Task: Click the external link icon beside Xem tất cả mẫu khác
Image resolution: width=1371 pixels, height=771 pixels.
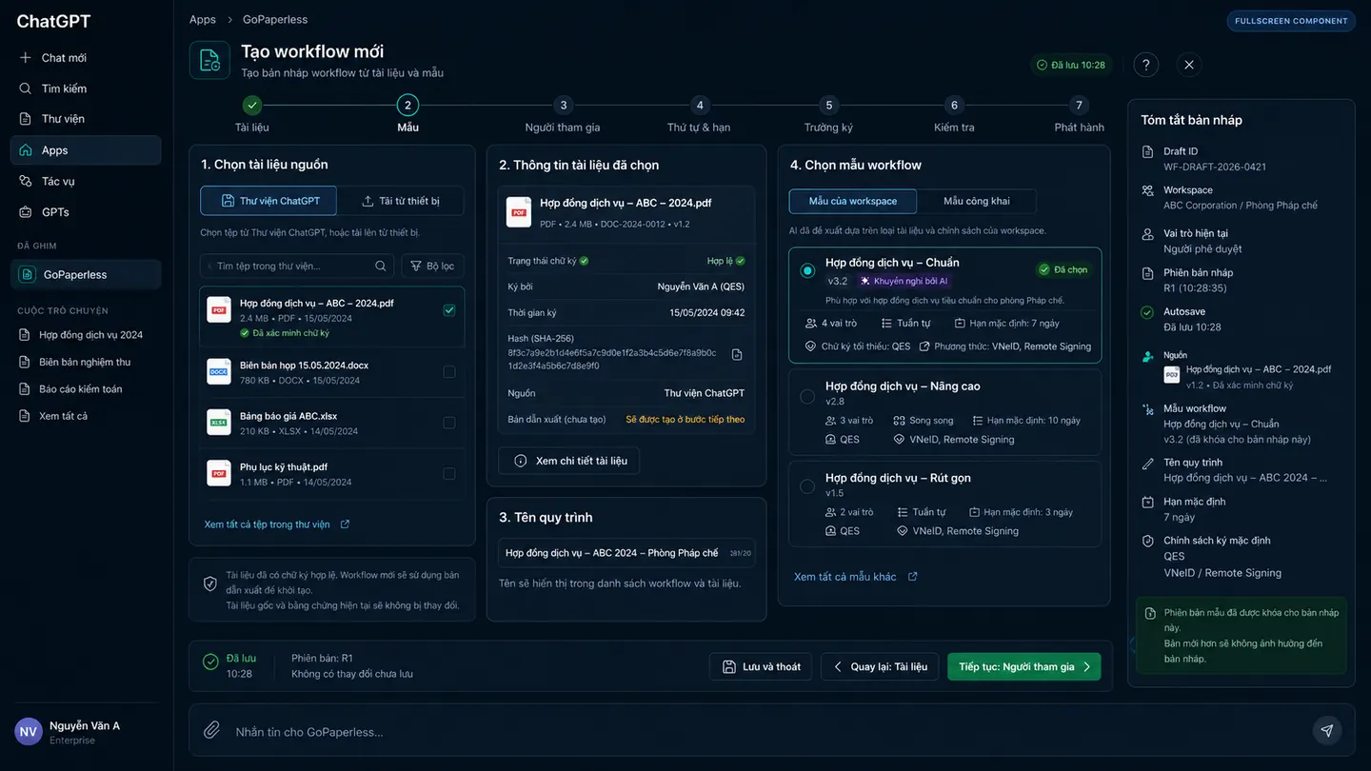Action: pyautogui.click(x=913, y=577)
